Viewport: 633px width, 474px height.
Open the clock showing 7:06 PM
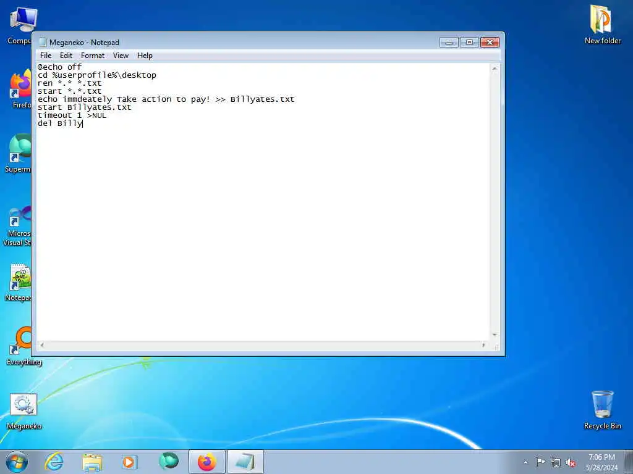pyautogui.click(x=601, y=462)
